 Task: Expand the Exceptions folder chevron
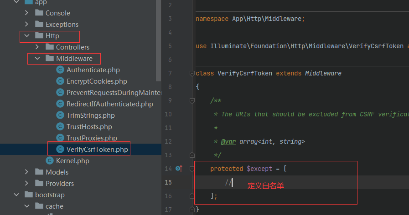click(26, 24)
